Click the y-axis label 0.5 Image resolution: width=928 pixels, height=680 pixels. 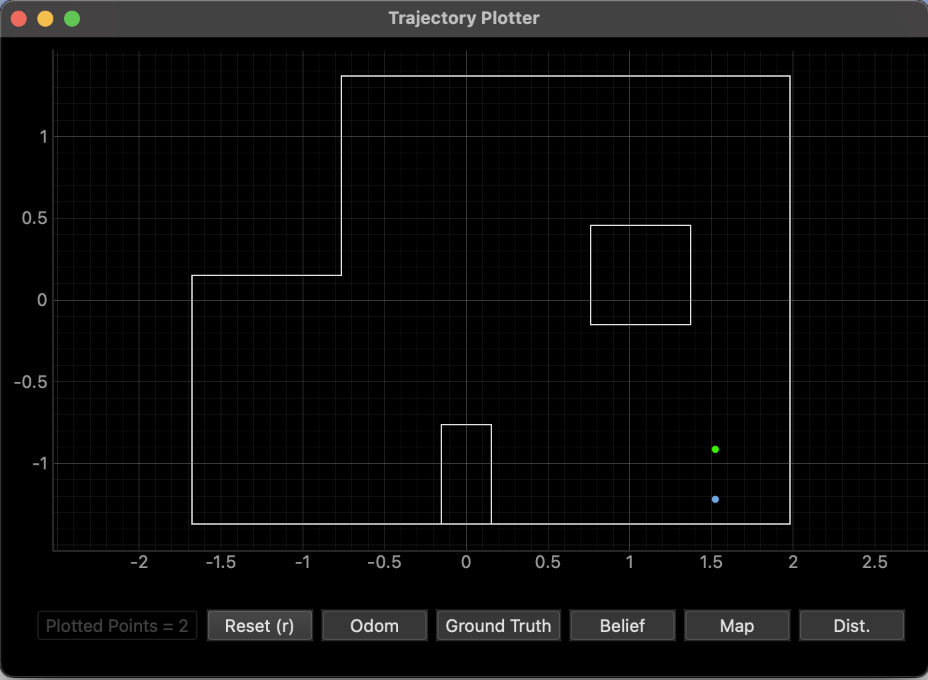[35, 218]
